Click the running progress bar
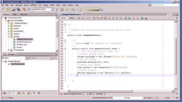The width and height of the screenshot is (182, 102). point(128,98)
